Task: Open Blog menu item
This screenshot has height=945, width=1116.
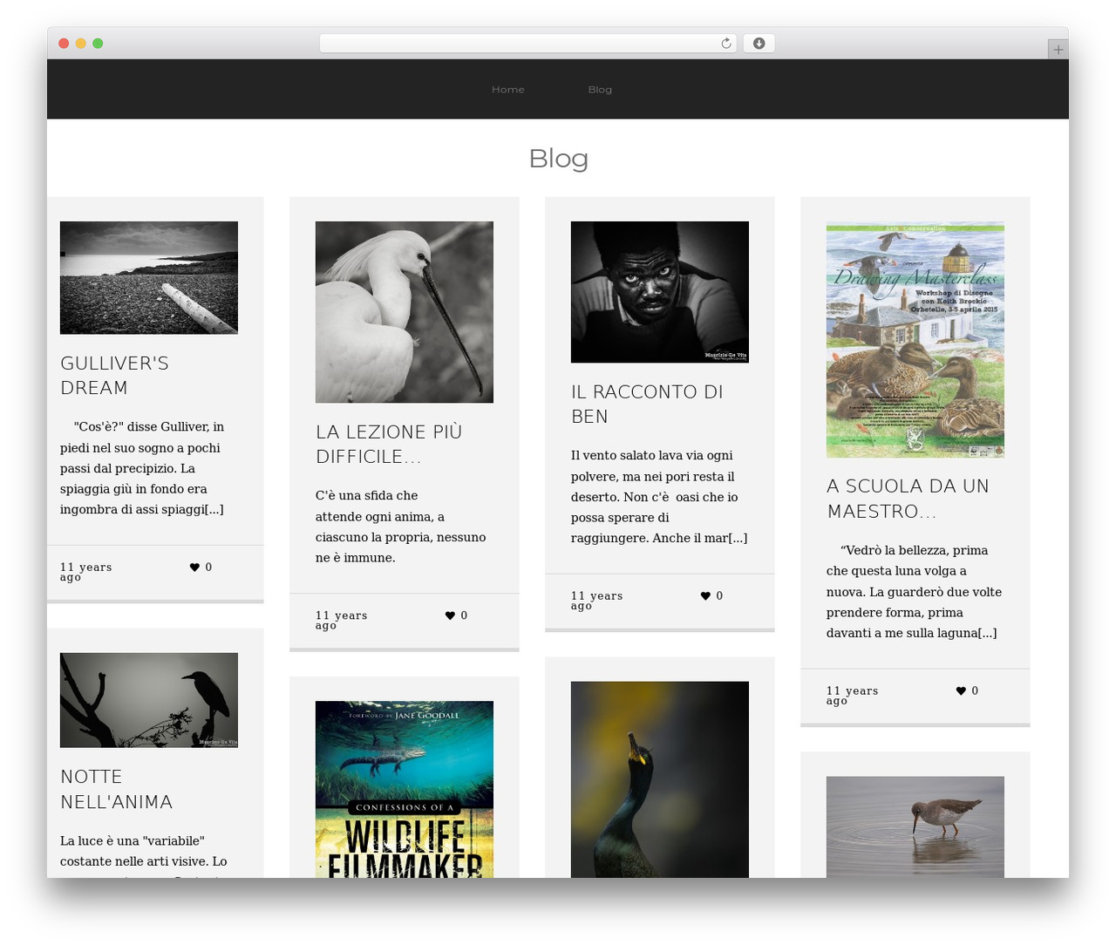Action: tap(600, 90)
